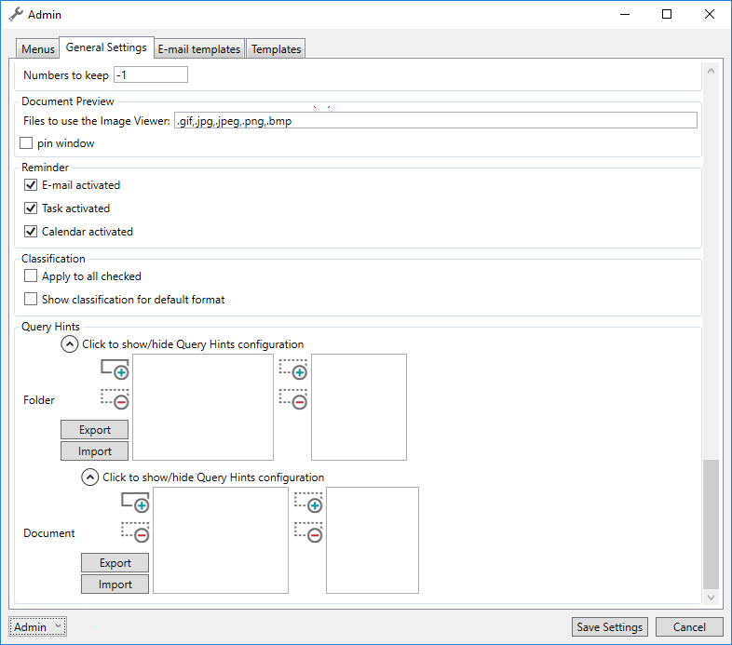The image size is (732, 645).
Task: Tick Show classification for default format
Action: tap(31, 300)
